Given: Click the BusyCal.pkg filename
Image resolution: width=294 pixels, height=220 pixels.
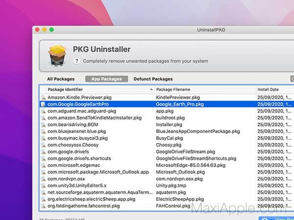Looking at the screenshot, I should [x=170, y=138].
